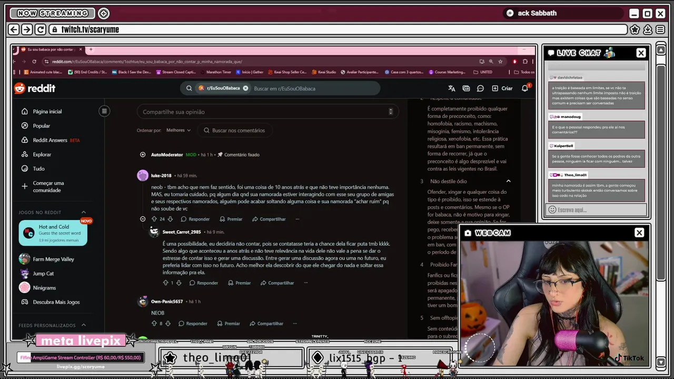Open Reddit notifications bell
Screen dimensions: 674x379
525,88
